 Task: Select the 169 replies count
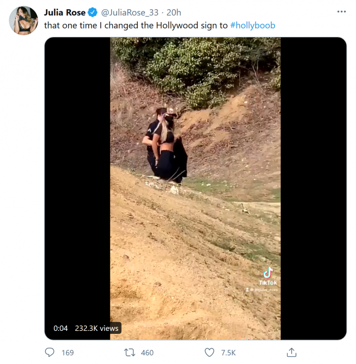tap(67, 352)
